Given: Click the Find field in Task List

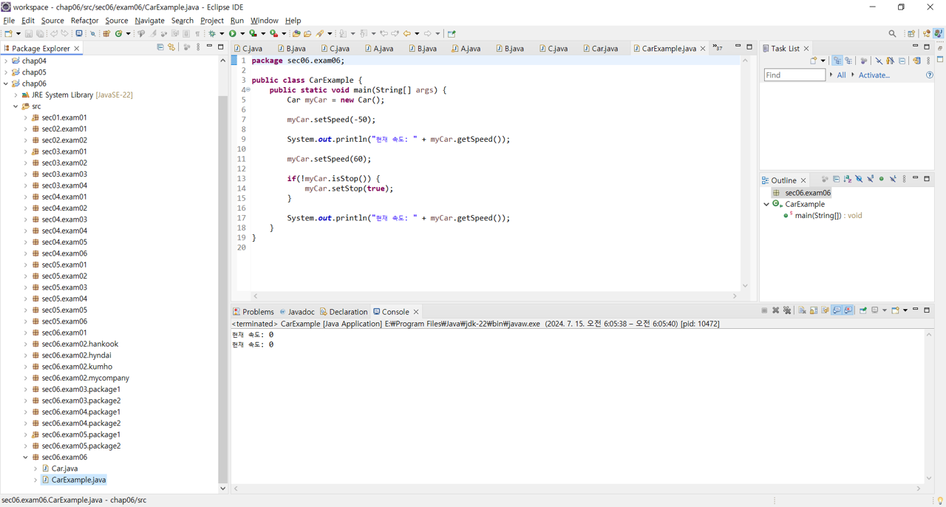Looking at the screenshot, I should pos(794,75).
